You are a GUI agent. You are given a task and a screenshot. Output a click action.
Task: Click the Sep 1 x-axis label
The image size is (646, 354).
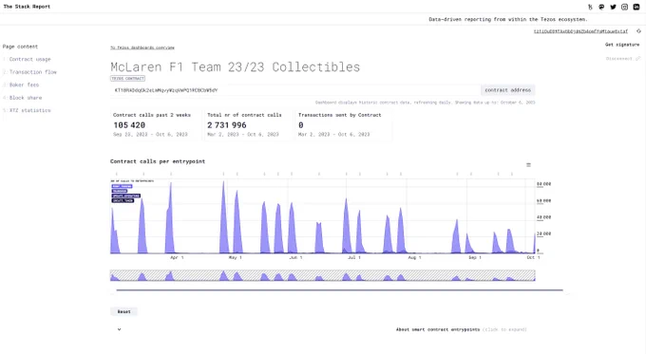coord(475,257)
